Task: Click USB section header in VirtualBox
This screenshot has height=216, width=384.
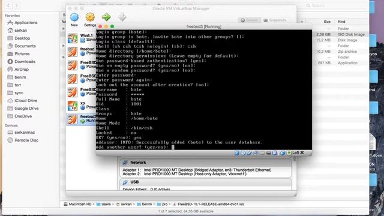Action: (205, 182)
